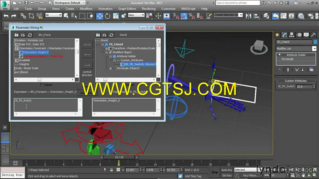319x179 pixels.
Task: Open the Workspace: Default dropdown
Action: (69, 3)
